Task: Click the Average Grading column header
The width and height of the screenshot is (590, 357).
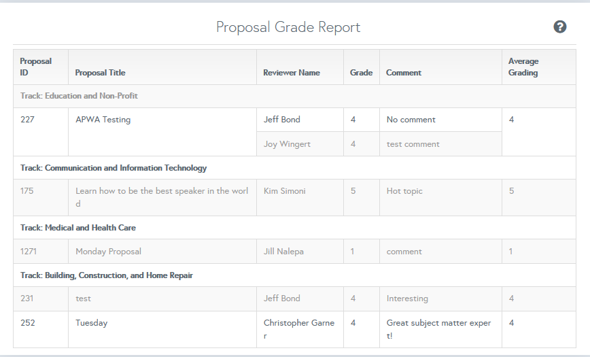Action: click(523, 67)
